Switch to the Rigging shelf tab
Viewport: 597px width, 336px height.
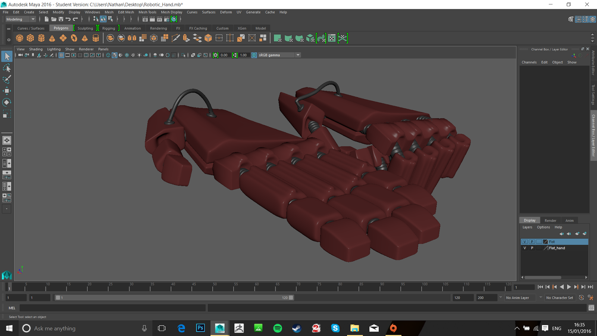[109, 28]
